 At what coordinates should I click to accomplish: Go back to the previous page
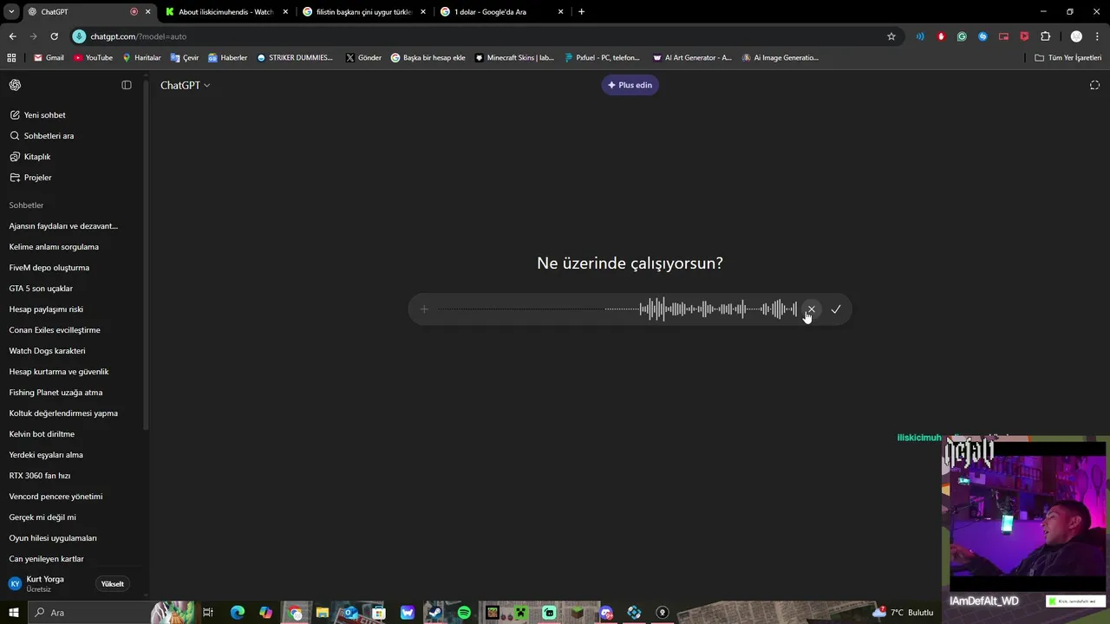tap(12, 36)
